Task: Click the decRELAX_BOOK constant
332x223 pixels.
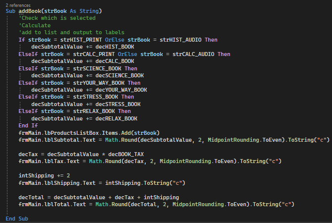Action: pyautogui.click(x=116, y=118)
